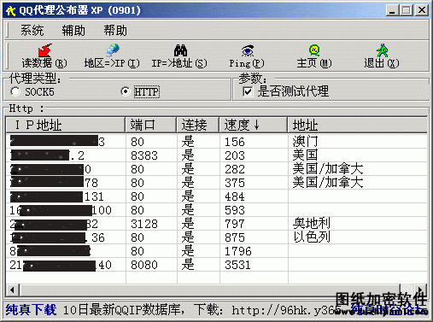
Task: Click the left arrow of horizontal scrollbar
Action: (x=12, y=290)
